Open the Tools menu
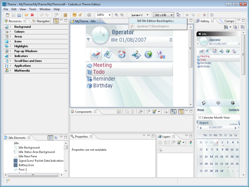The height and width of the screenshot is (187, 249). (x=33, y=9)
